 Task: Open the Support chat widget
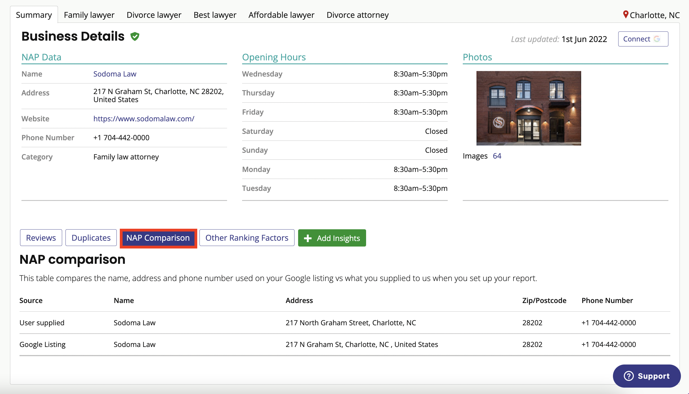point(647,376)
